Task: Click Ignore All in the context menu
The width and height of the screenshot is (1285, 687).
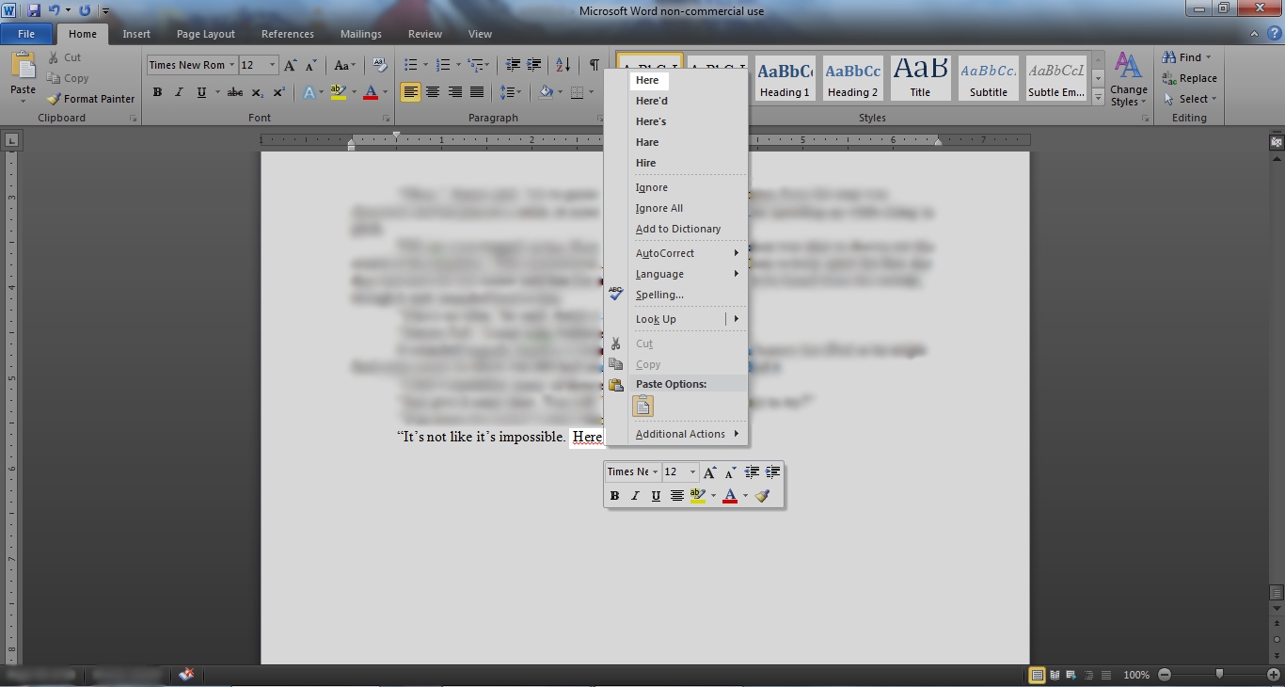Action: point(659,208)
